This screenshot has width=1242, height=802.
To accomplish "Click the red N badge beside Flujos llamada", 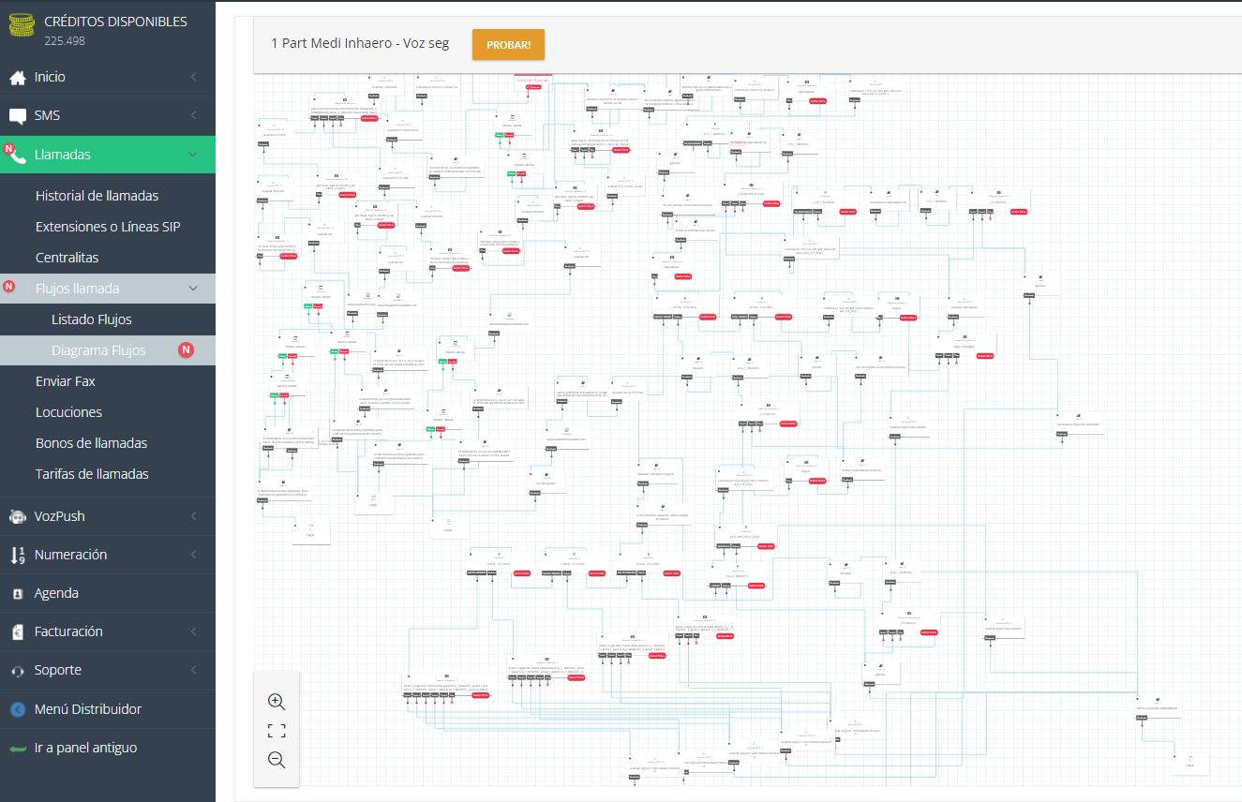I will point(9,287).
